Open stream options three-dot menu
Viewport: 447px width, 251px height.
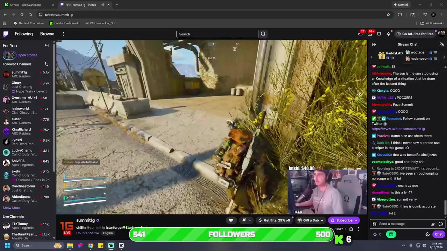click(358, 229)
